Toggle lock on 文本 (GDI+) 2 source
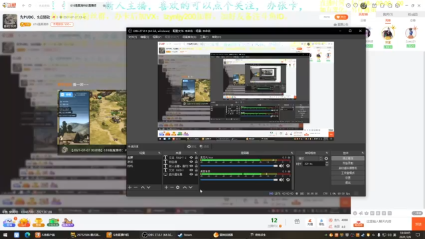425x239 pixels. pos(197,157)
